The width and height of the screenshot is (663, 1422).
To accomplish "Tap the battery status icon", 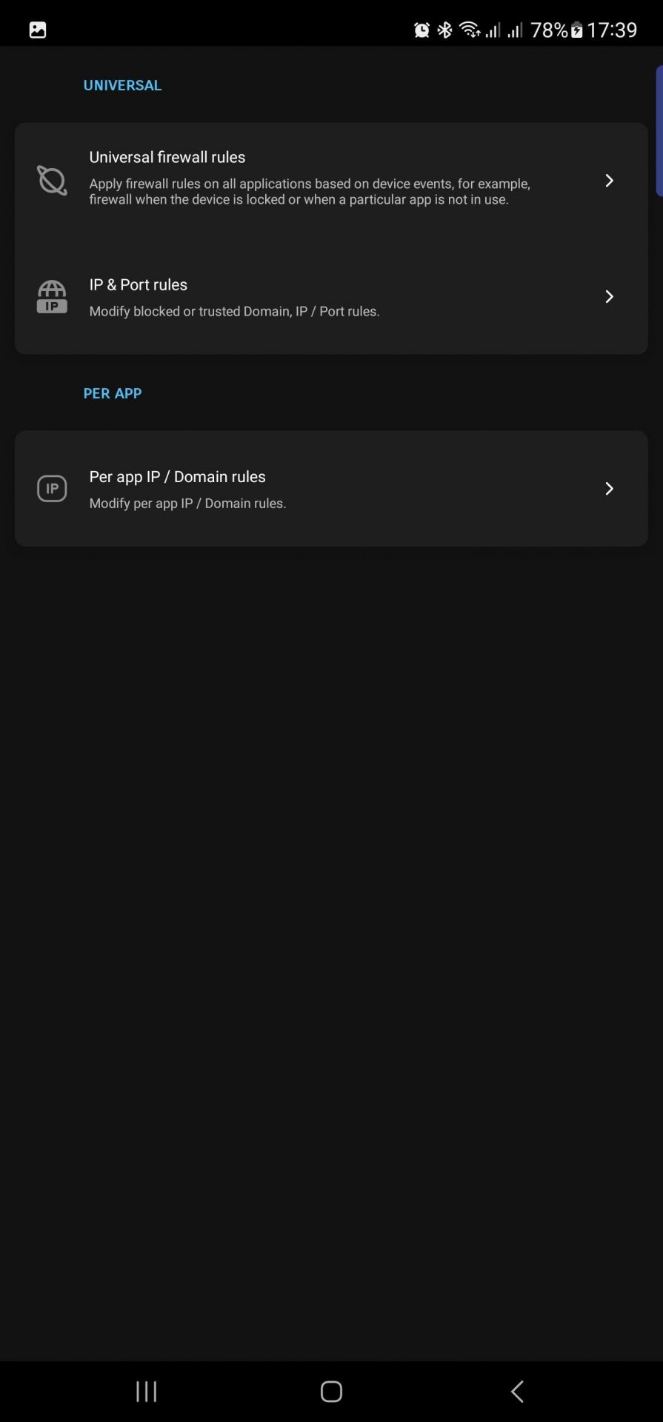I will [x=576, y=30].
